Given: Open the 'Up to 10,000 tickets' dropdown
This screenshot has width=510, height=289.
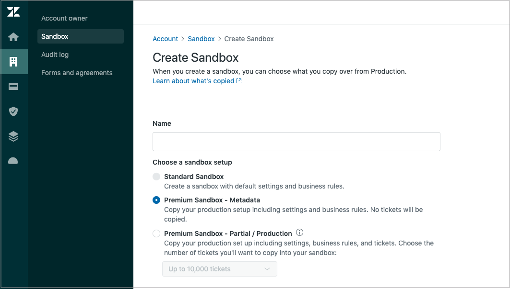Looking at the screenshot, I should tap(219, 269).
